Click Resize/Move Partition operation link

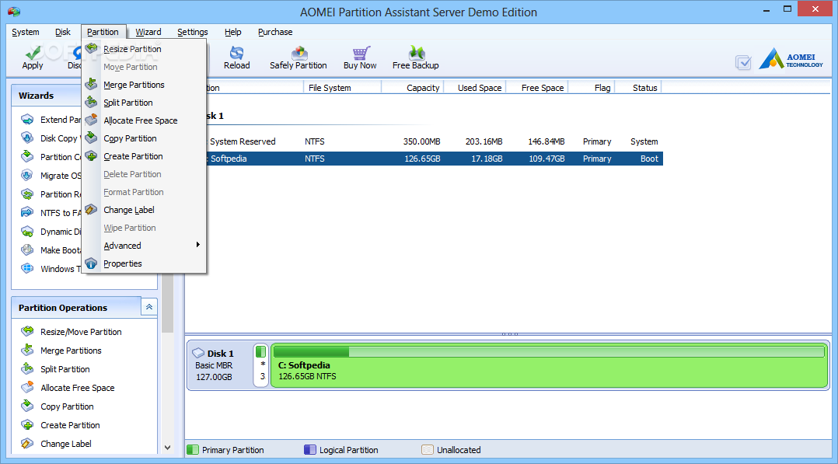[x=81, y=332]
